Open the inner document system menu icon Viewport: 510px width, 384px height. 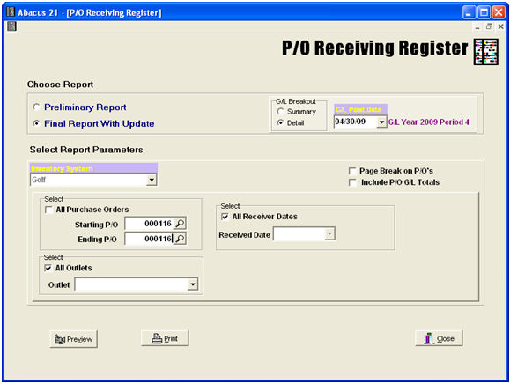coord(11,26)
